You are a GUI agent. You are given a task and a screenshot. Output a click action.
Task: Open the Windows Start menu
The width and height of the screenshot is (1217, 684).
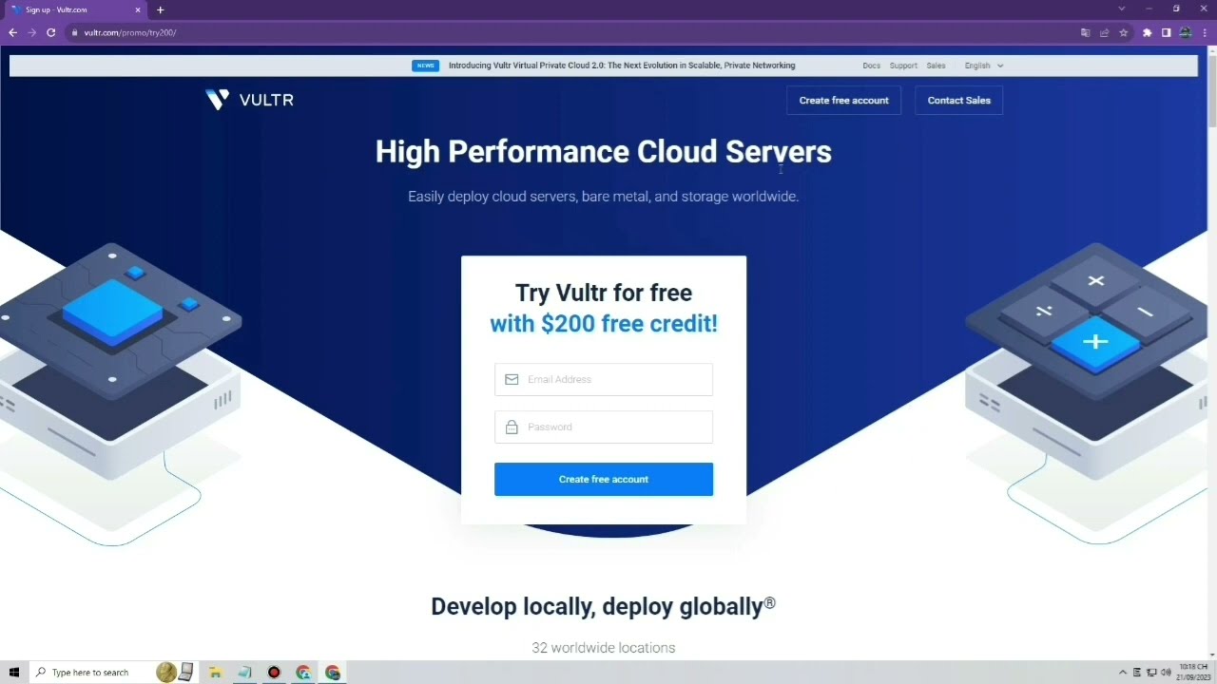(14, 673)
